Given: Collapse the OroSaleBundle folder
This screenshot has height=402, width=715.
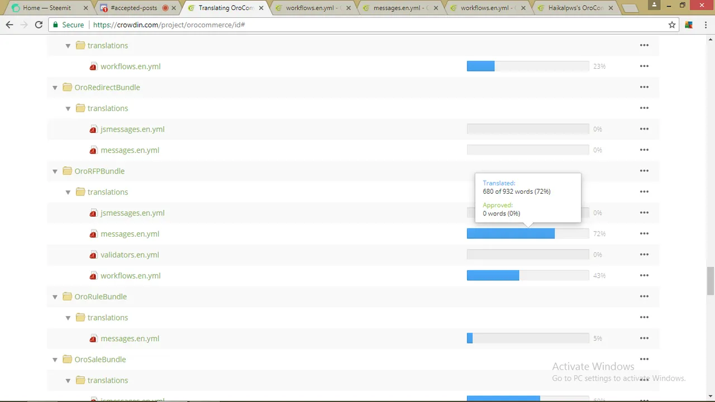Looking at the screenshot, I should coord(55,360).
